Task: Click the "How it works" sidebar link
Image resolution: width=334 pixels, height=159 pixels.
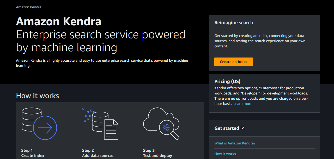Action: 225,154
